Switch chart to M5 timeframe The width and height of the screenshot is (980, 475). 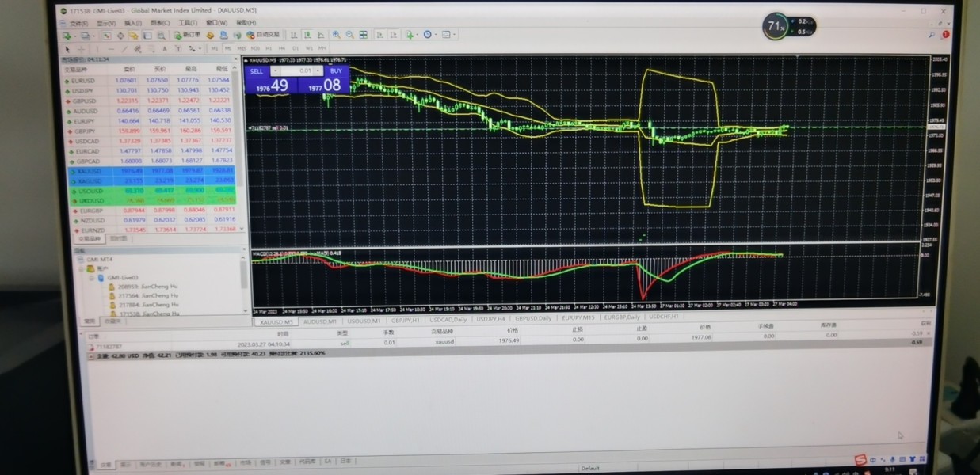coord(227,48)
